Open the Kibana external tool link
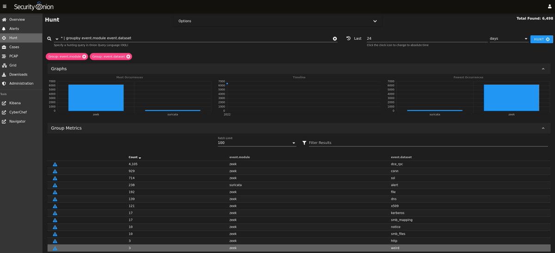Viewport: 555px width, 253px height. (x=21, y=103)
